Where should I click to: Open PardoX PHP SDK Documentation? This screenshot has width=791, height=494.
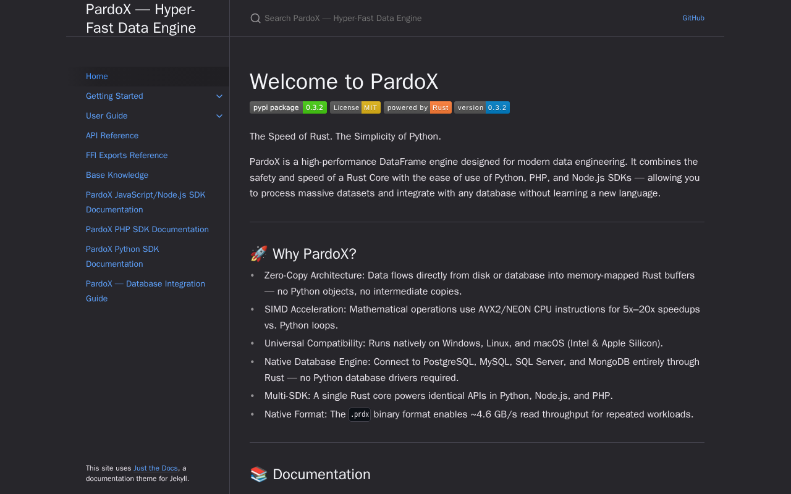pyautogui.click(x=147, y=230)
